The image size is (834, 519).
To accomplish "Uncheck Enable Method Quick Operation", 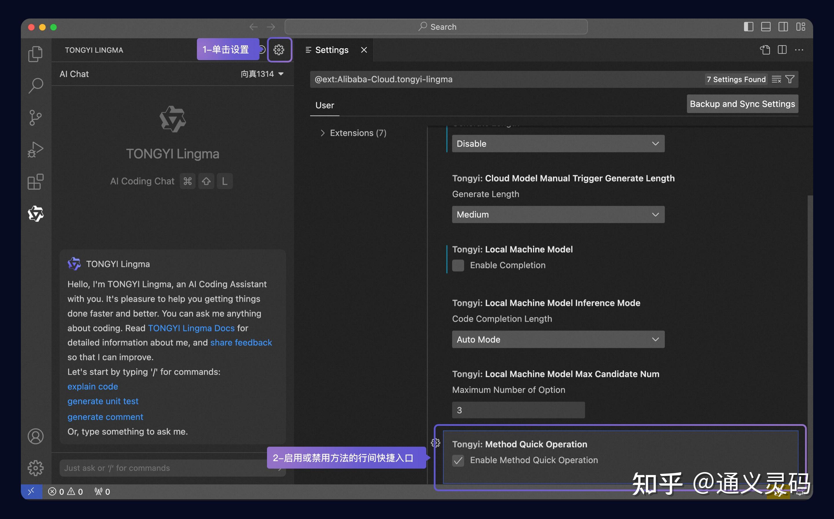I will (458, 460).
